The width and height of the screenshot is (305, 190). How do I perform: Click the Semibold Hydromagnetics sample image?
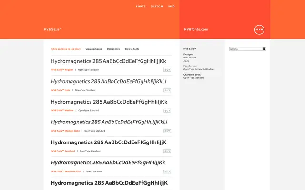[109, 142]
